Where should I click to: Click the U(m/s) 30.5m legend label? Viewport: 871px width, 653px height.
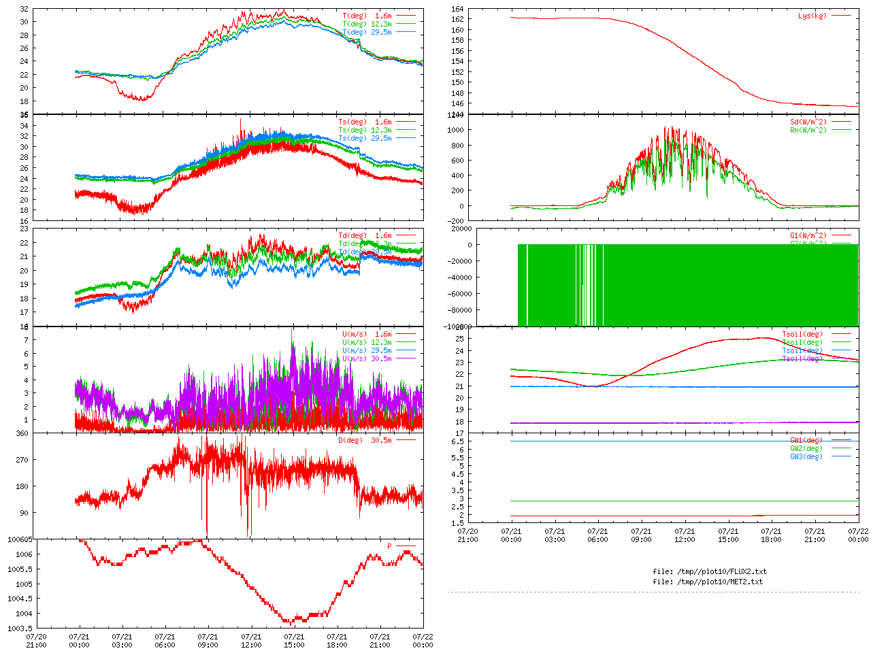[x=367, y=358]
